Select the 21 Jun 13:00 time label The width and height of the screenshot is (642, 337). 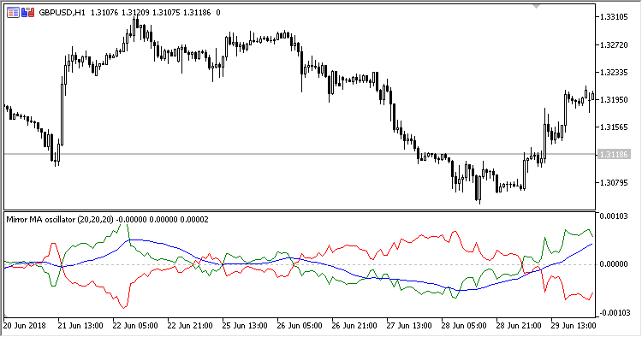(80, 326)
